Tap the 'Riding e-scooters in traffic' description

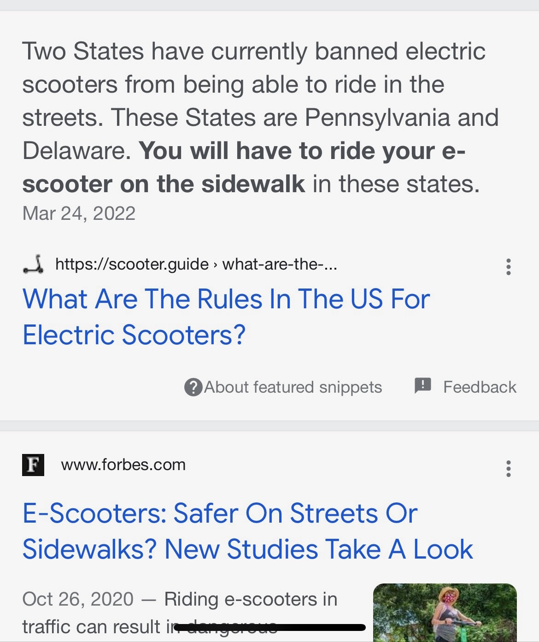(251, 599)
